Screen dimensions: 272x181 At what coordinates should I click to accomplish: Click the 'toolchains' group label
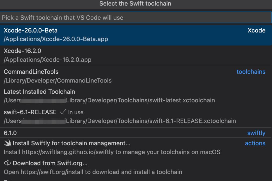[251, 72]
